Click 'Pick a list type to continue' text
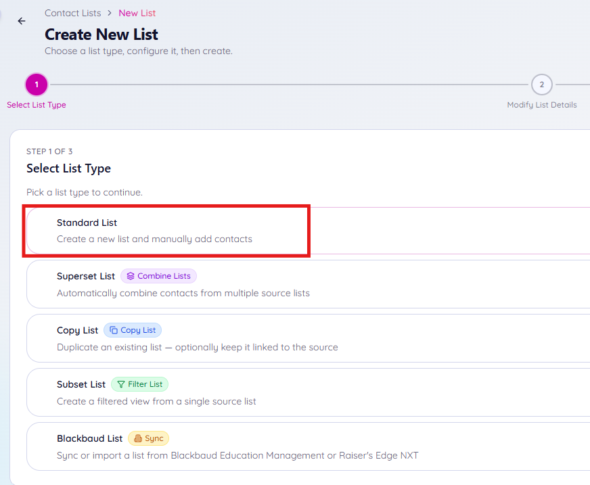Screen dimensions: 590x485 coord(85,192)
